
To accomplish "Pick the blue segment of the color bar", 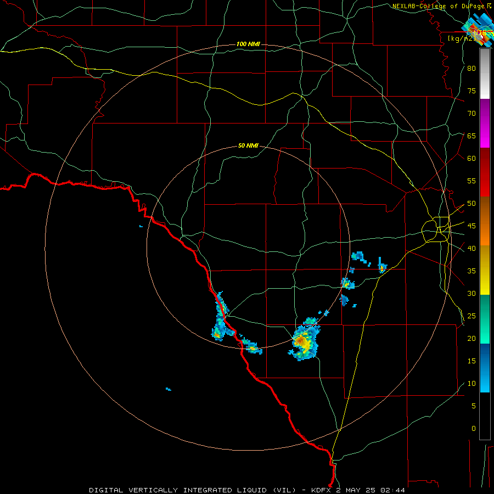I will pyautogui.click(x=485, y=368).
